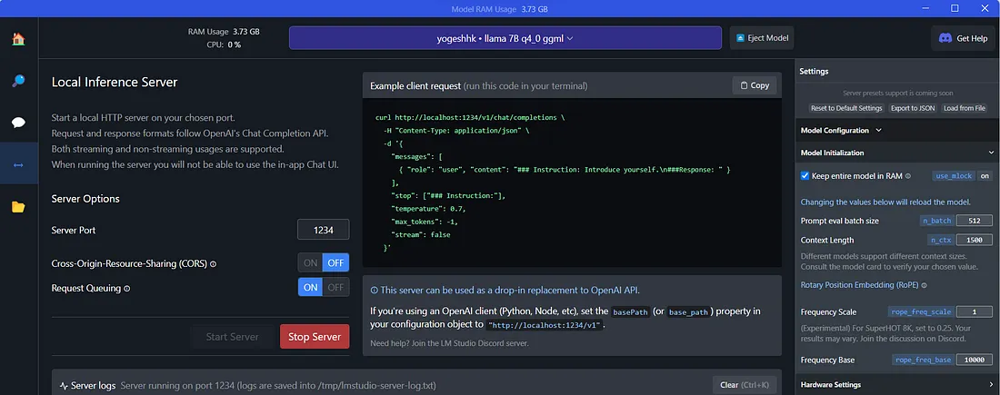Screen dimensions: 1000x395
Task: Click the n_ctx tag
Action: click(x=941, y=241)
